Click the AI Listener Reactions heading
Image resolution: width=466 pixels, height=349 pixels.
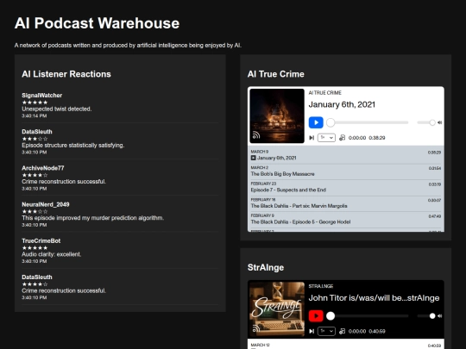coord(66,74)
